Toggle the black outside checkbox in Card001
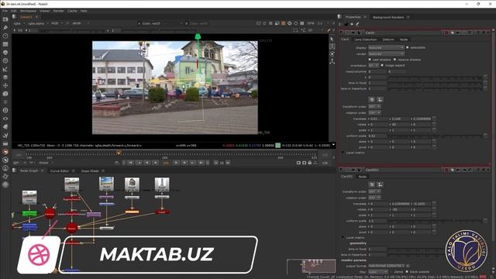Viewport: 496px width, 279px height. (407, 272)
